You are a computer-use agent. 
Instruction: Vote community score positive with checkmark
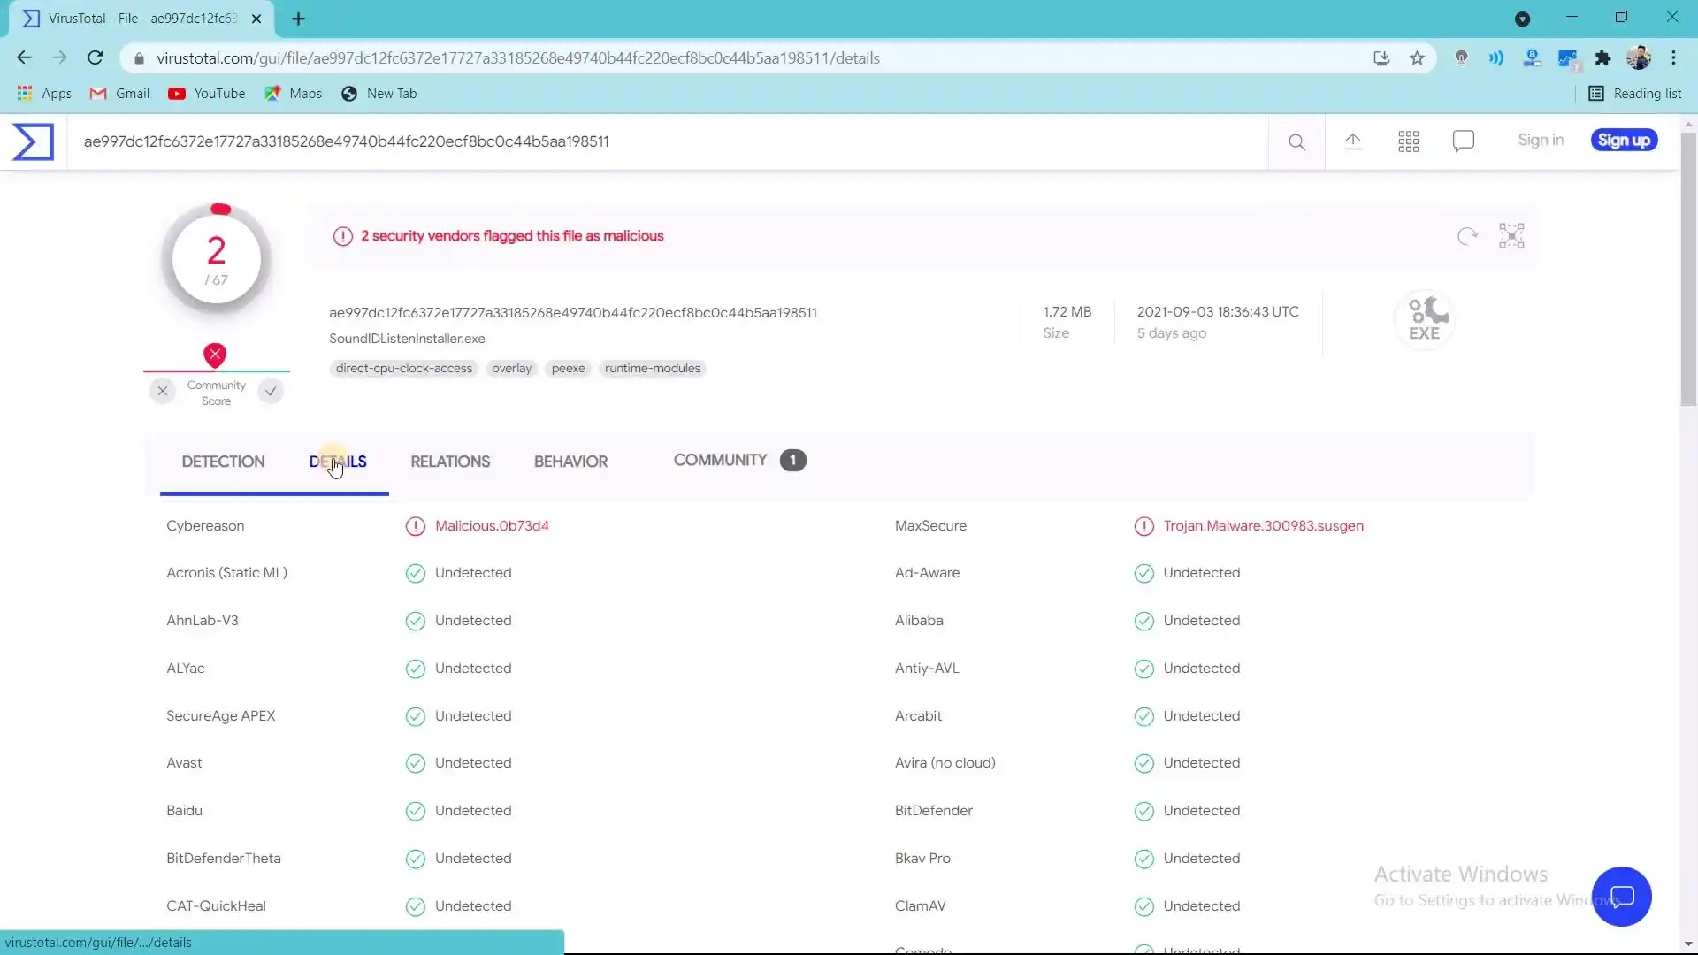pos(271,391)
